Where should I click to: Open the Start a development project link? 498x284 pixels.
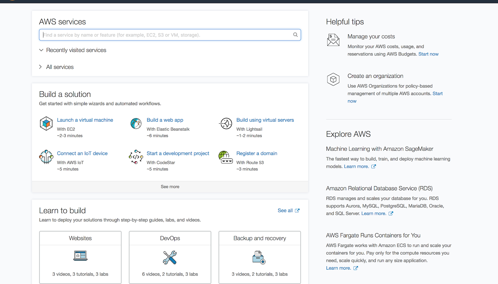(178, 153)
